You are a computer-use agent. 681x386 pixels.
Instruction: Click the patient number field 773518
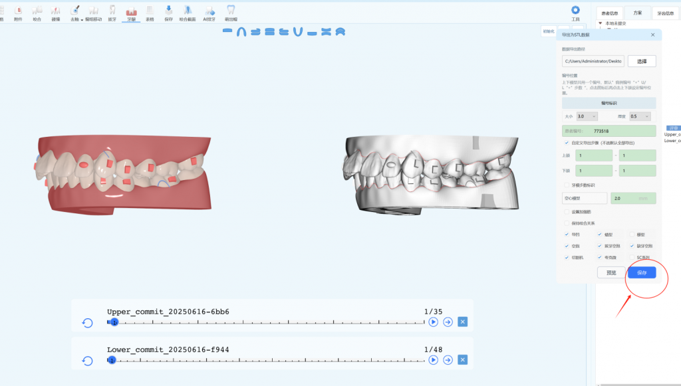coord(609,131)
